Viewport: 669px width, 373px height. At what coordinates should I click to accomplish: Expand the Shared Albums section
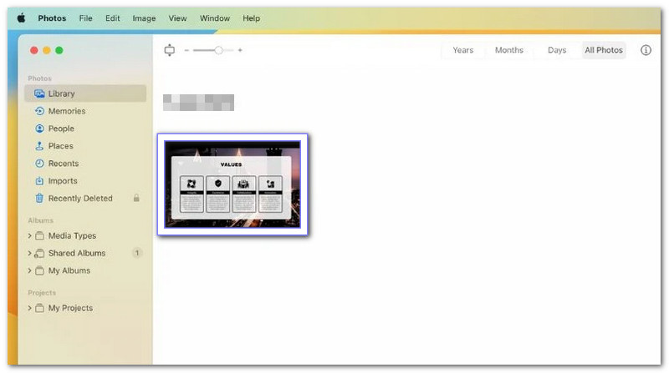click(x=30, y=254)
